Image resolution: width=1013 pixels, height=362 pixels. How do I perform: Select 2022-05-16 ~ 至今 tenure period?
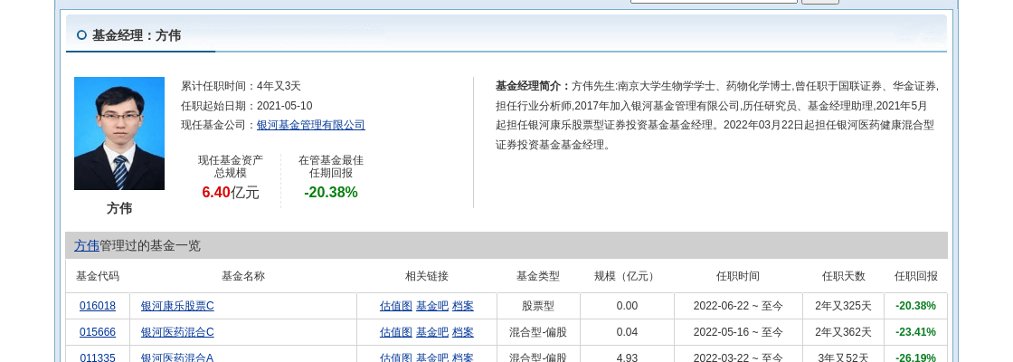(738, 332)
